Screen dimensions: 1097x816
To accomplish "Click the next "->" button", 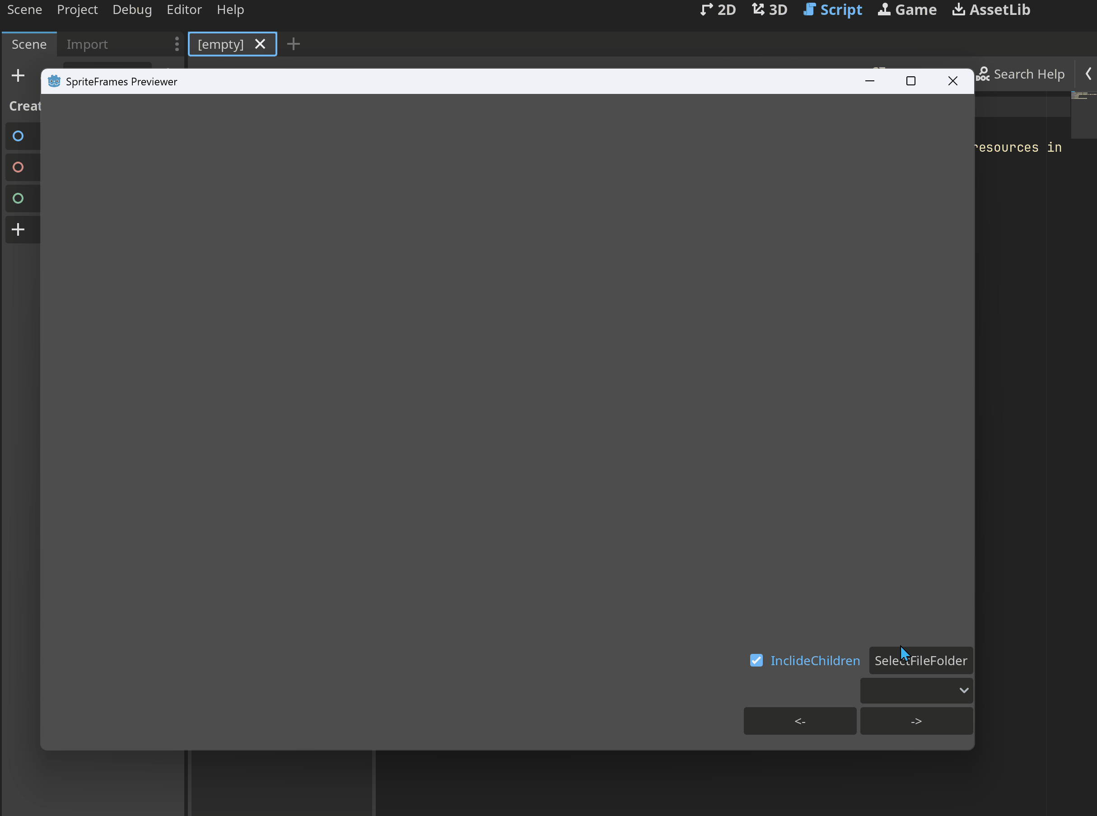I will pos(916,721).
